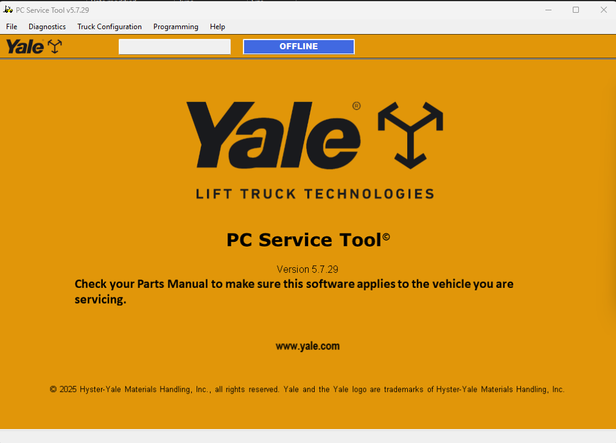This screenshot has width=616, height=443.
Task: Click the www.yale.com link
Action: tap(307, 346)
